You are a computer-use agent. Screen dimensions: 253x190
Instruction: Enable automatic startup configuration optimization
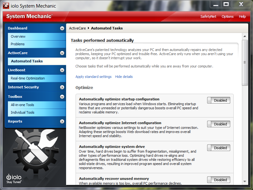click(219, 100)
